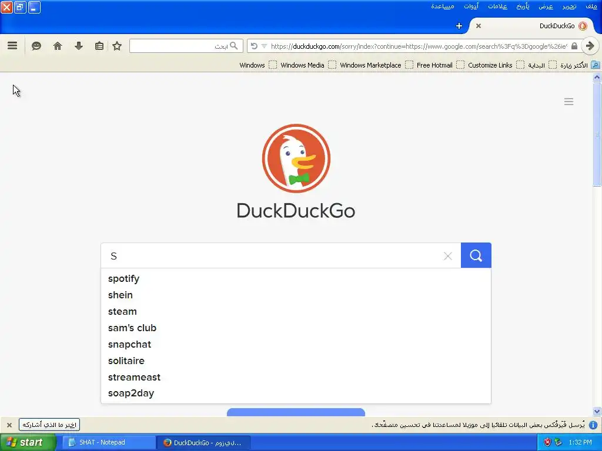The image size is (602, 451).
Task: Click the info icon on notification bar
Action: pos(593,425)
